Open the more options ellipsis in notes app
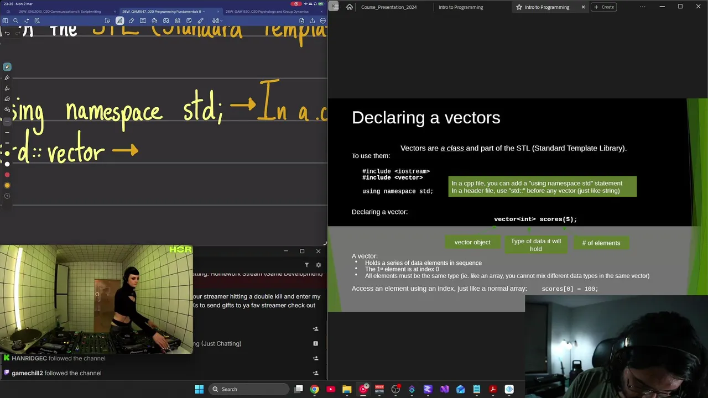This screenshot has width=708, height=398. coord(323,20)
